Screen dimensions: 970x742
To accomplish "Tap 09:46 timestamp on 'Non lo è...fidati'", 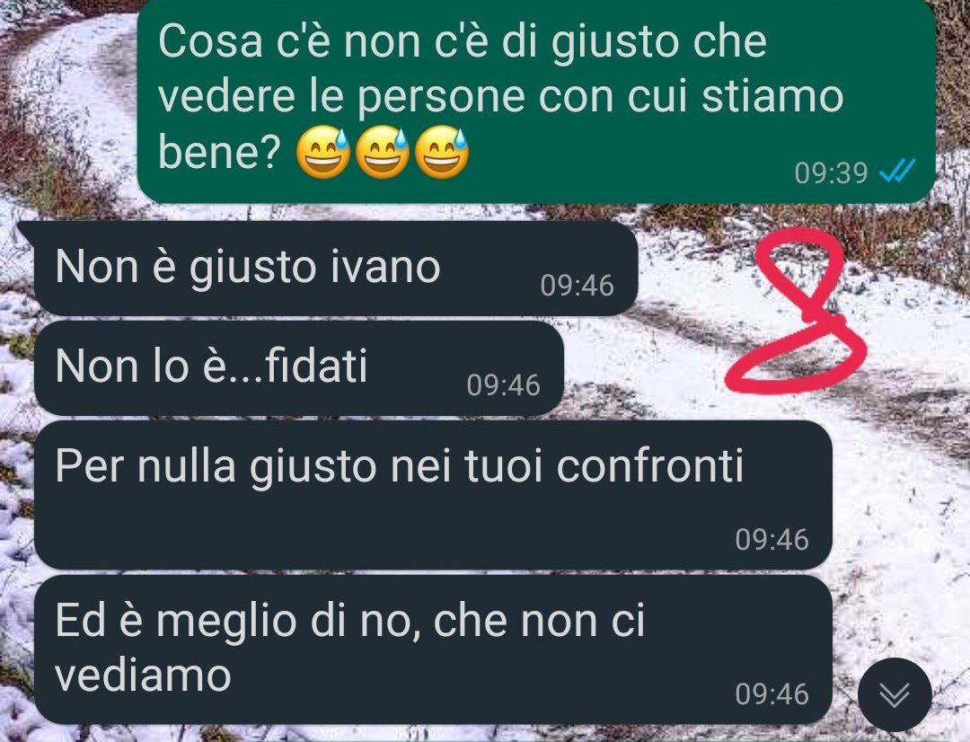I will [504, 385].
